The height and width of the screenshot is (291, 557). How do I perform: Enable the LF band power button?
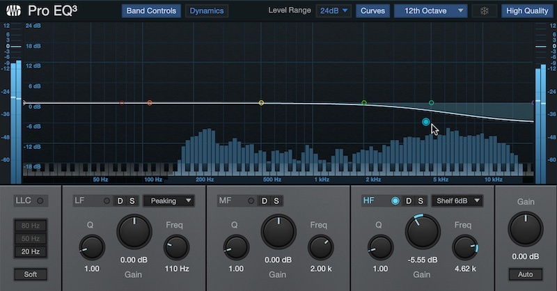point(107,200)
